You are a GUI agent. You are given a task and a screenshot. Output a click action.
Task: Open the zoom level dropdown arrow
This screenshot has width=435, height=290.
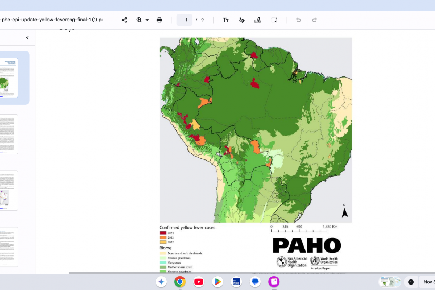coord(147,20)
